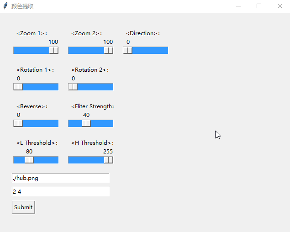The image size is (290, 232).
Task: Click the H Threshold slider handle
Action: coord(108,160)
